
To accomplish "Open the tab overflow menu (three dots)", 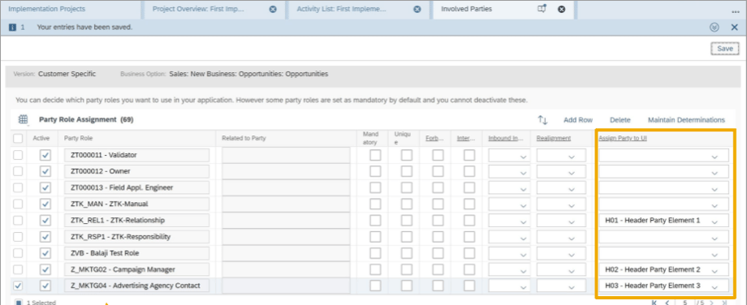I will coord(735,11).
